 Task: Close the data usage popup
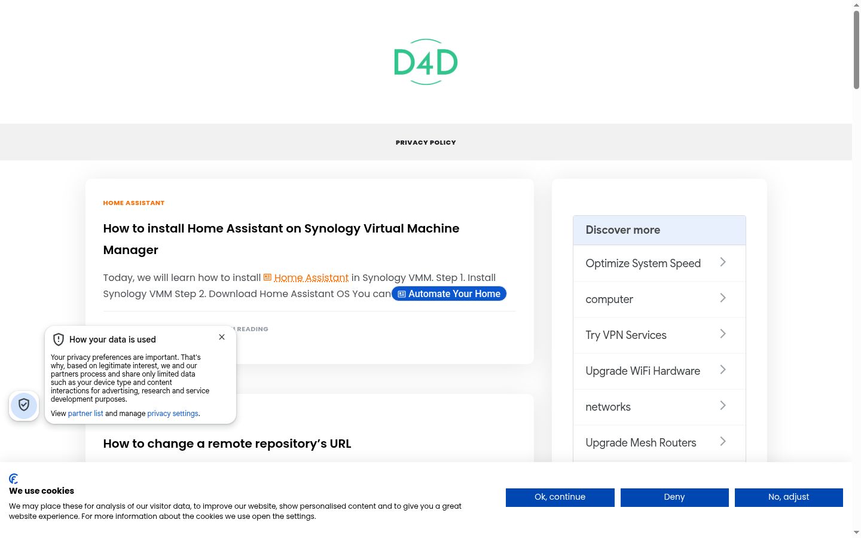[x=222, y=337]
